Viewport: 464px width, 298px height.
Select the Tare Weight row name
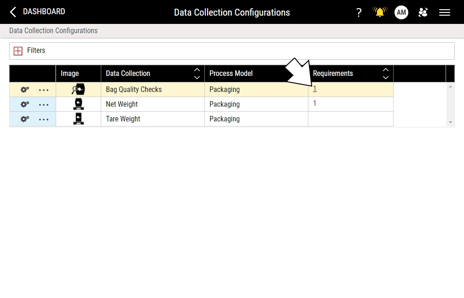pos(123,119)
